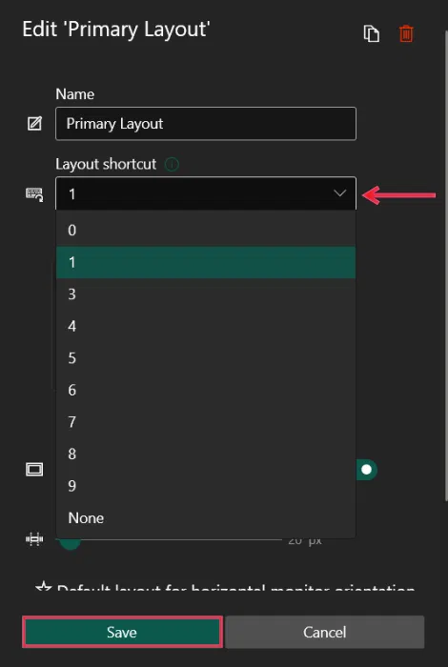
Task: Click the Primary Layout name field
Action: click(206, 124)
